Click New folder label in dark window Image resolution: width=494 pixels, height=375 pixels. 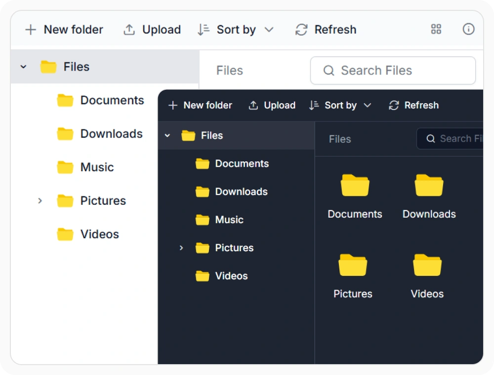pos(208,105)
